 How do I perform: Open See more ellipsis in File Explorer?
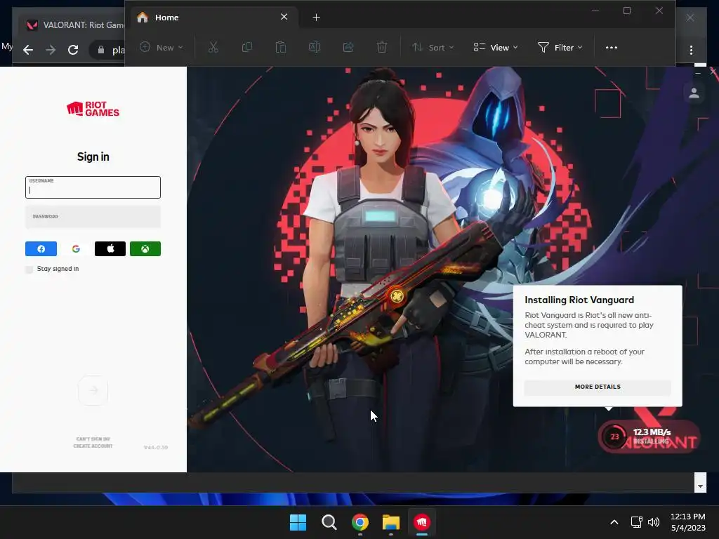612,47
